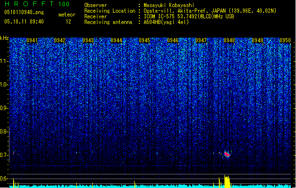This screenshot has height=188, width=296.
Task: Click the 0950 time marker
Action: click(285, 40)
